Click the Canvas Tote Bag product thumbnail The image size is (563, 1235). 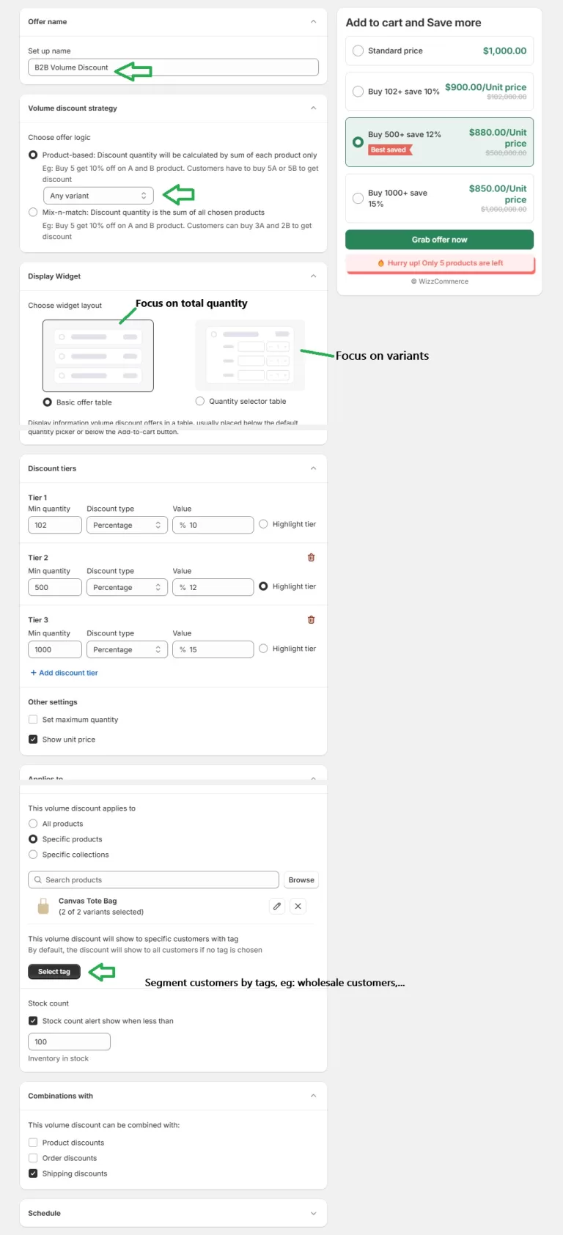43,907
